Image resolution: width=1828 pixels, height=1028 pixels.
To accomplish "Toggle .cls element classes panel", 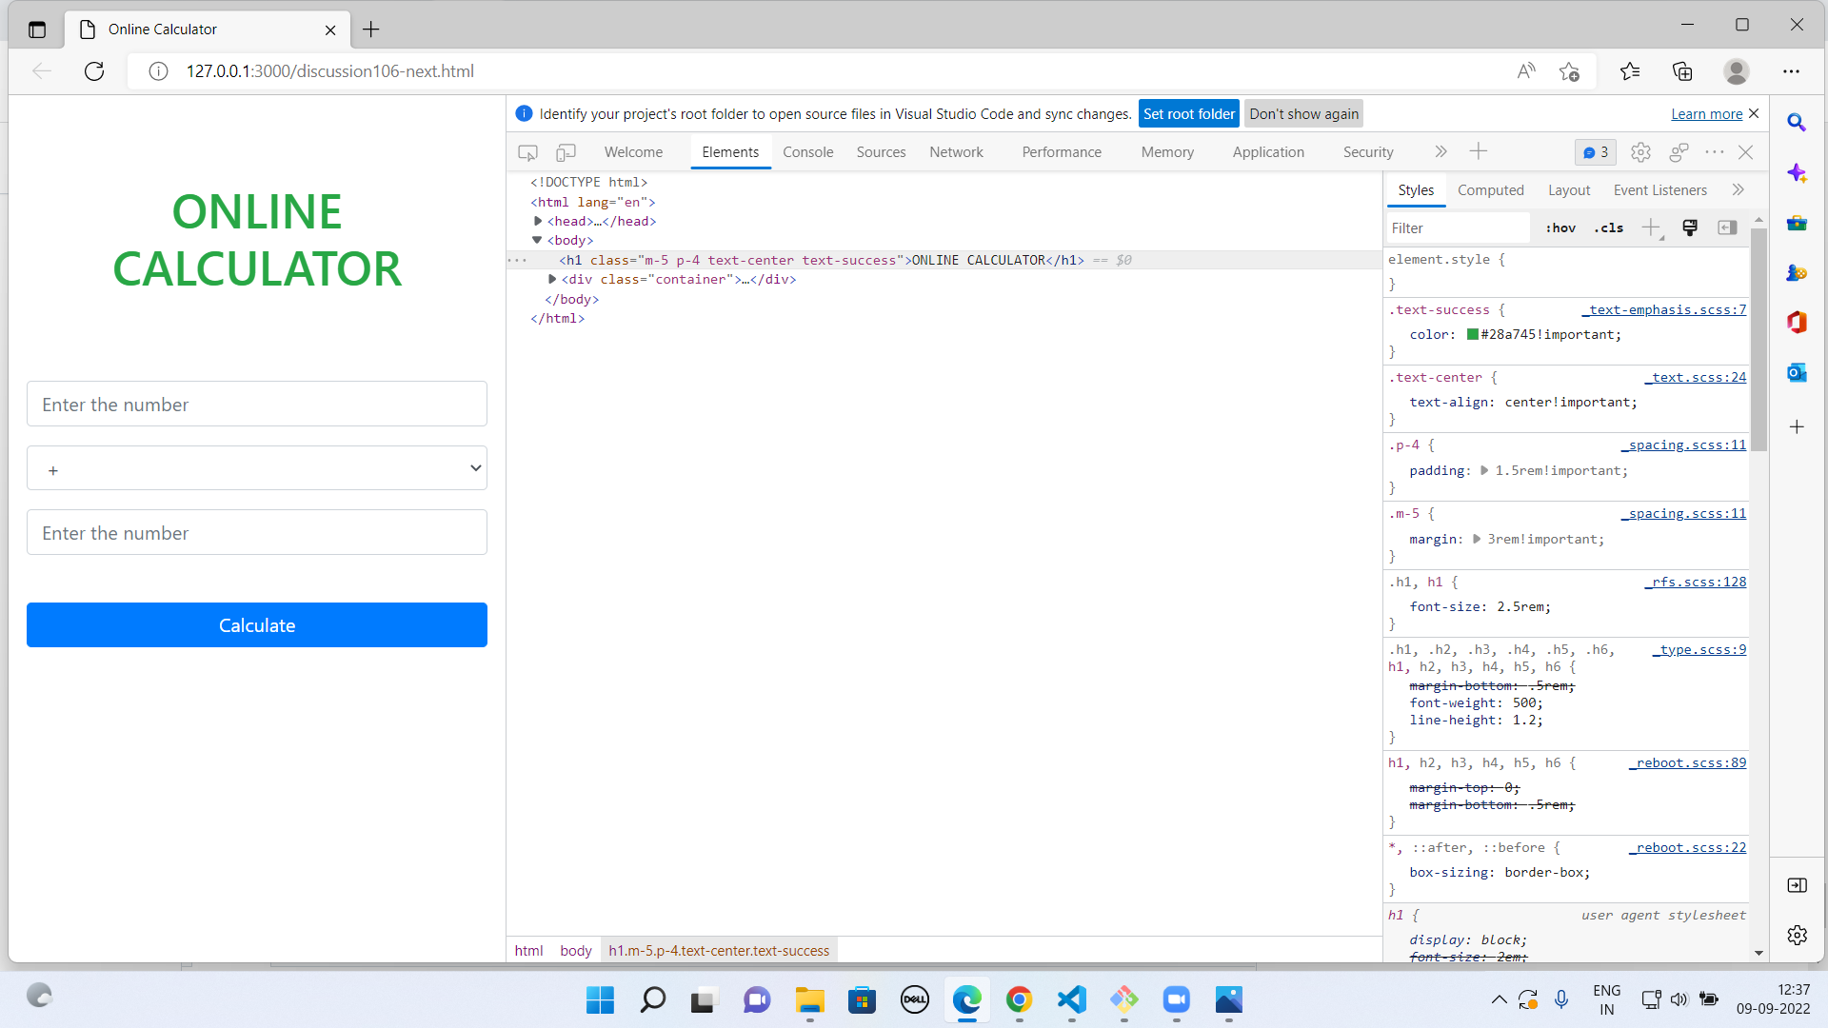I will tap(1609, 228).
